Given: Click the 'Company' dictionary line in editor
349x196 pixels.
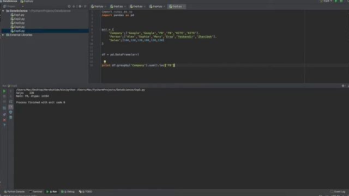Looking at the screenshot, I should click(x=154, y=33).
